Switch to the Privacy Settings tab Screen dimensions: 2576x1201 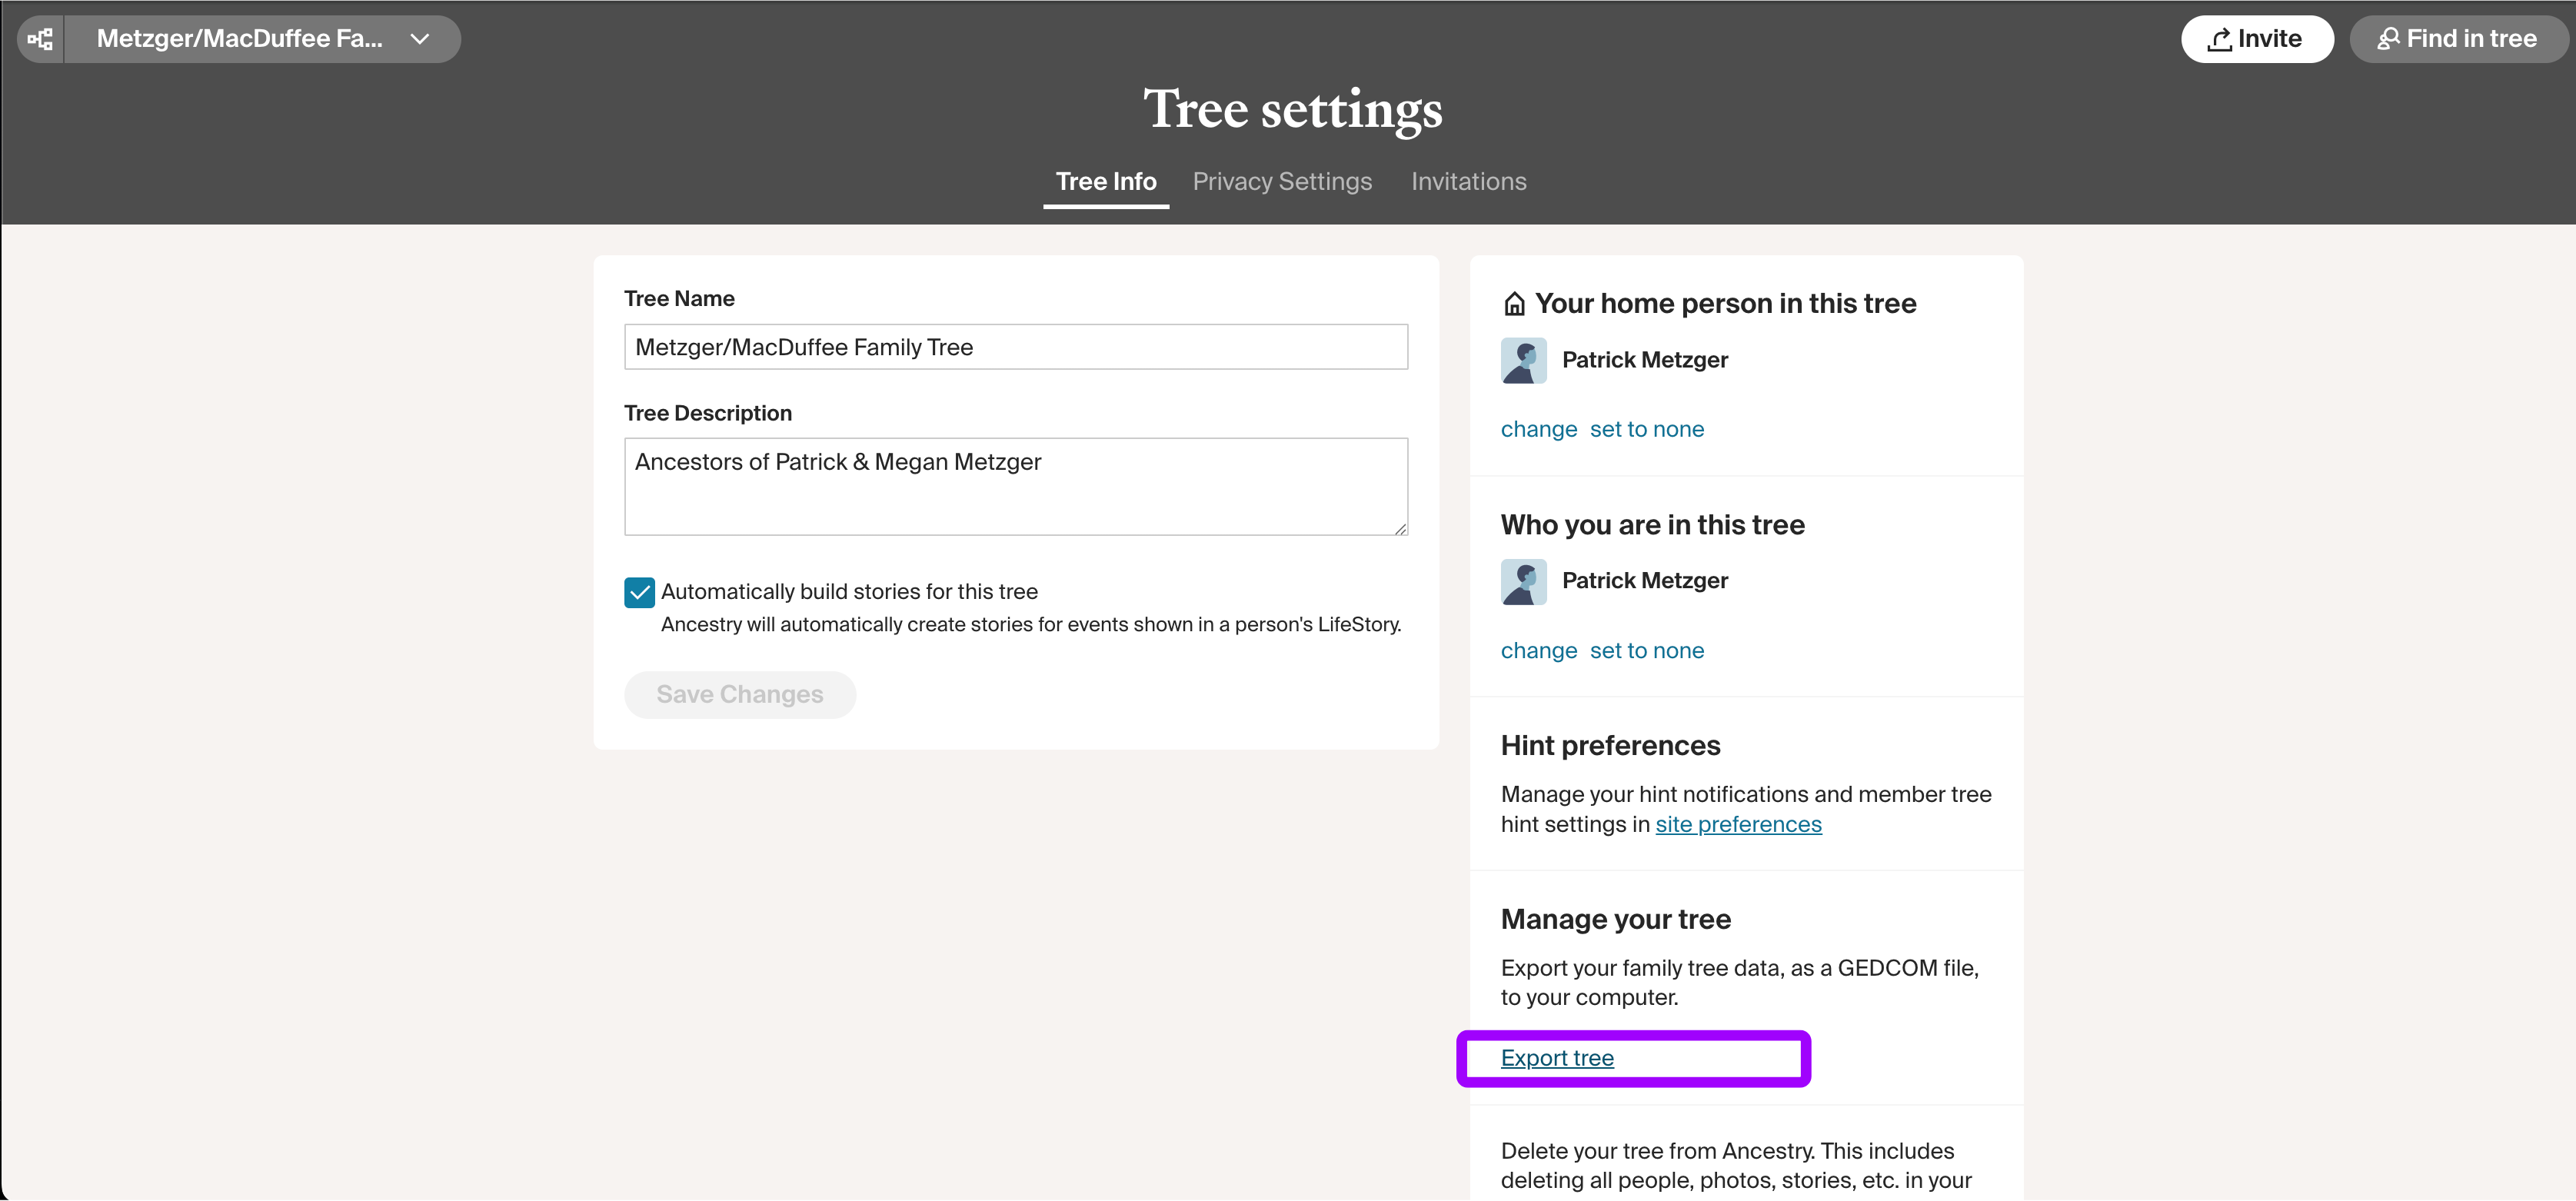[1281, 181]
